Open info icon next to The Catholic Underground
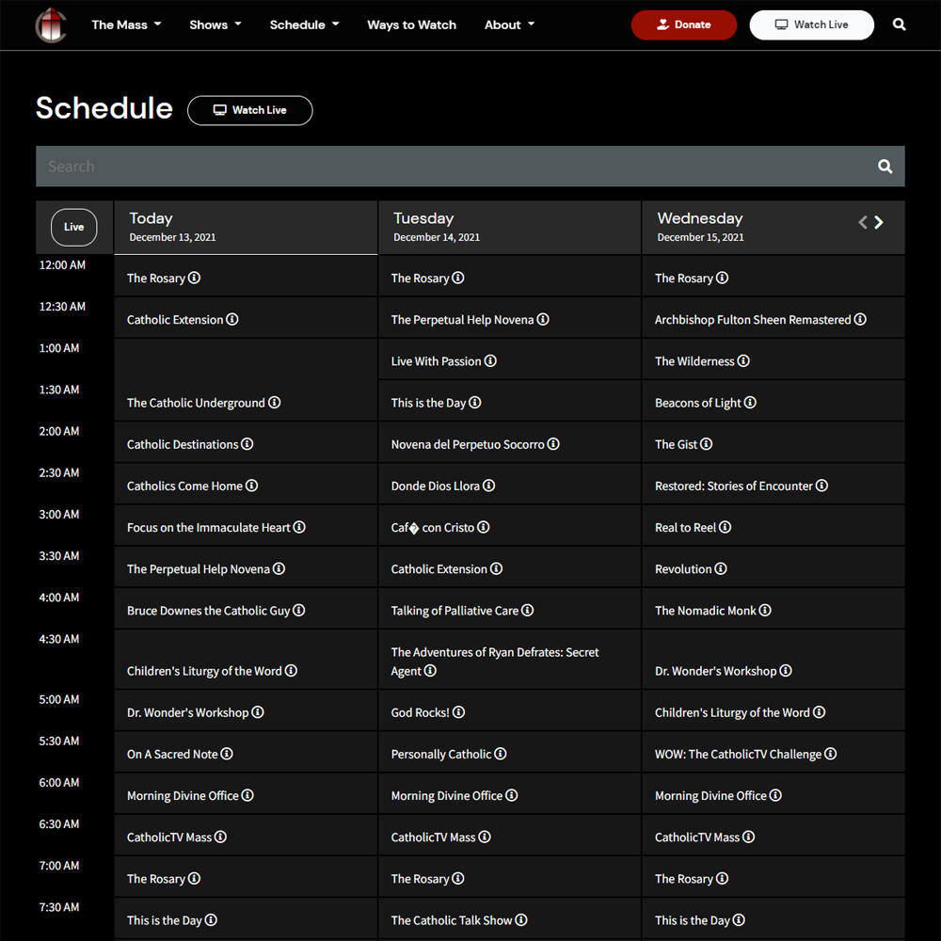The width and height of the screenshot is (941, 941). tap(274, 402)
